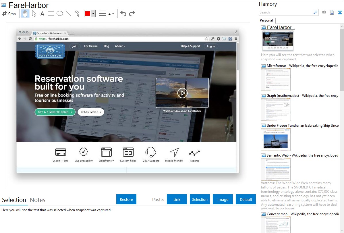Screen dimensions: 344x233
Task: Select the text annotation tool
Action: coord(42,14)
